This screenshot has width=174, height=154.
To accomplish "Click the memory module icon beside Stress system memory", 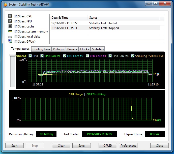I will pyautogui.click(x=10, y=31).
